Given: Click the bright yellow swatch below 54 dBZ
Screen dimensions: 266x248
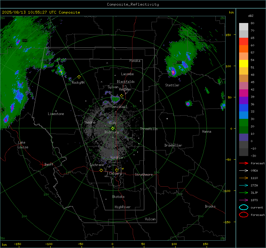Looking at the screenshot, I should click(x=244, y=63).
